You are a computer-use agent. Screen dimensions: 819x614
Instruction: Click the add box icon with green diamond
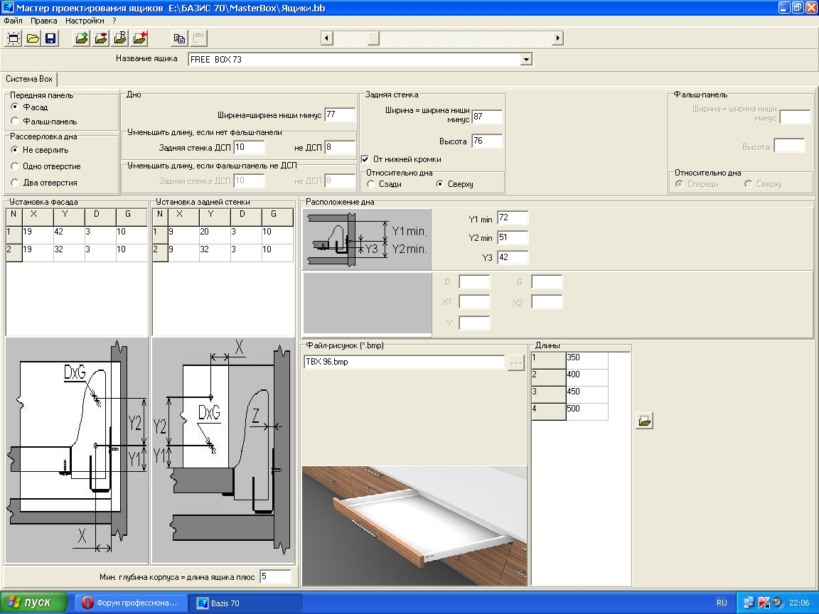pyautogui.click(x=82, y=38)
